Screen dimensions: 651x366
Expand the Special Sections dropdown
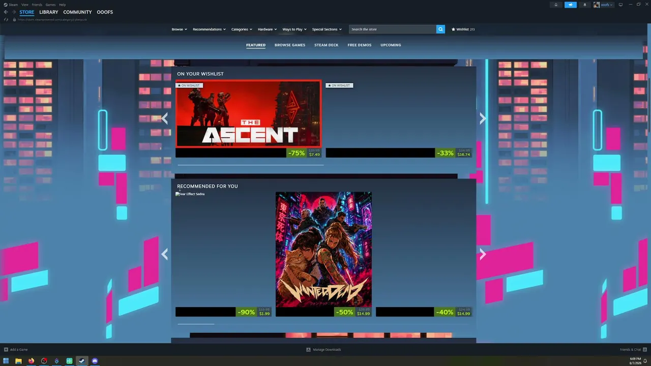[x=327, y=29]
